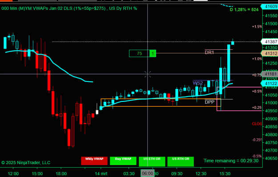Click the 14 mrt date label
This screenshot has width=278, height=177.
coord(101,173)
